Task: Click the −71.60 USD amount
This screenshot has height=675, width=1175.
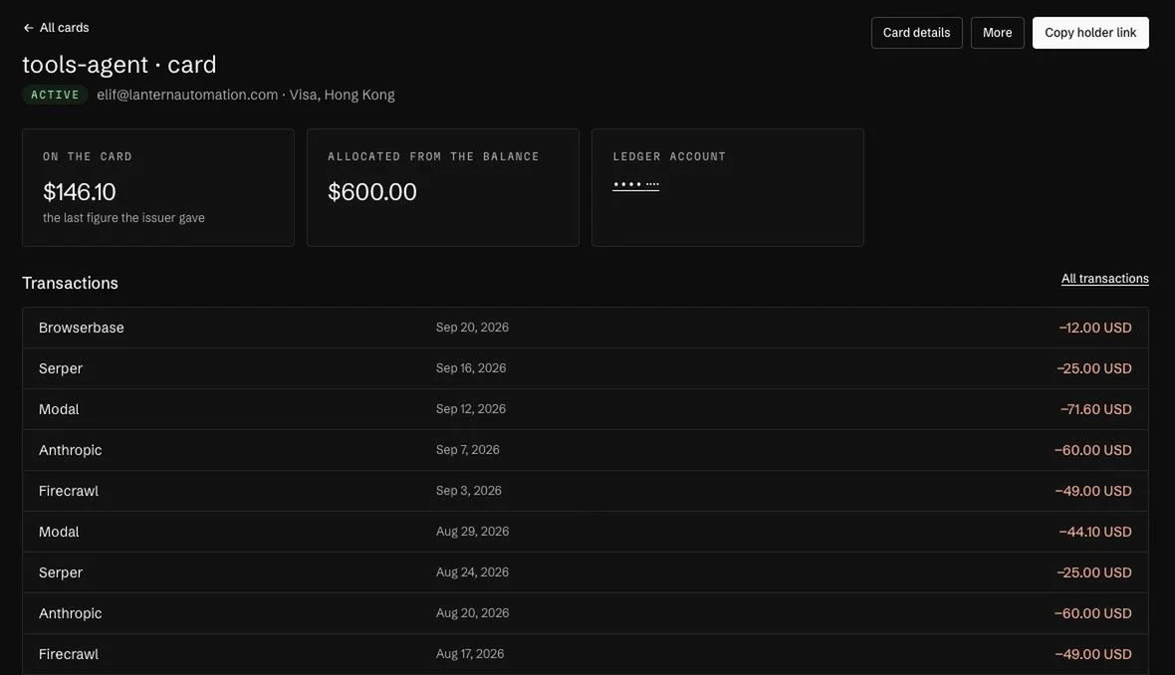Action: click(1095, 409)
